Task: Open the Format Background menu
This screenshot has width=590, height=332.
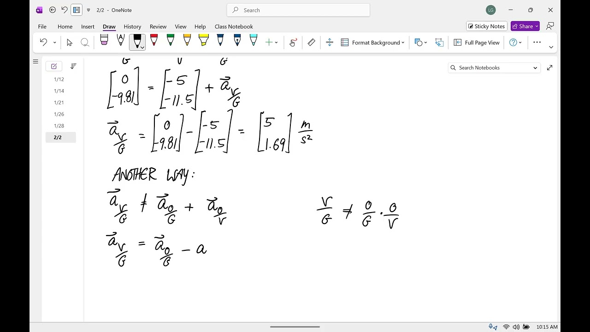Action: [372, 42]
